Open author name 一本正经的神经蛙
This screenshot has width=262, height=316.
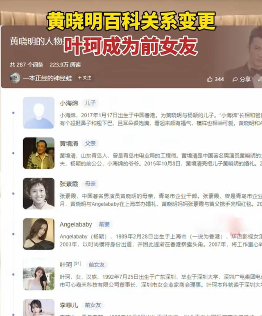point(47,78)
